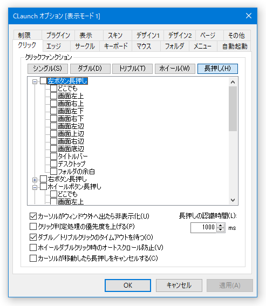The image size is (266, 306).
Task: Switch to the フォルダ tab
Action: click(175, 46)
